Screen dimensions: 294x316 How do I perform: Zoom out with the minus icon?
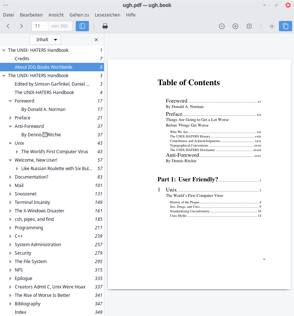tap(222, 26)
